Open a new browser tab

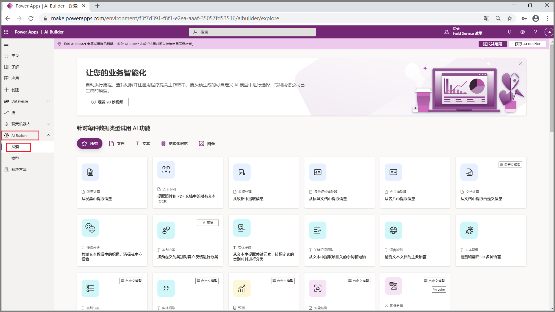[97, 6]
